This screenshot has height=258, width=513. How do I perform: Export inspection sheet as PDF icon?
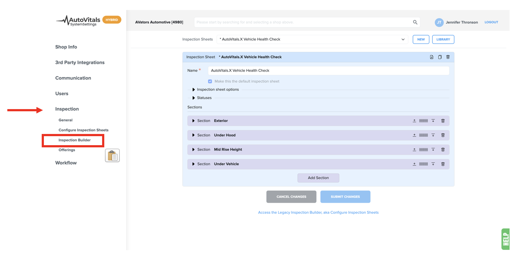431,57
